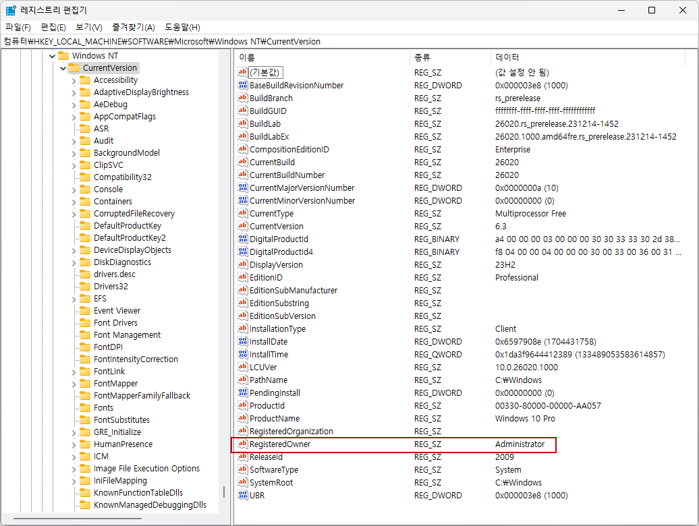Viewport: 699px width, 526px height.
Task: Click the string icon beside ProductName
Action: [x=242, y=418]
